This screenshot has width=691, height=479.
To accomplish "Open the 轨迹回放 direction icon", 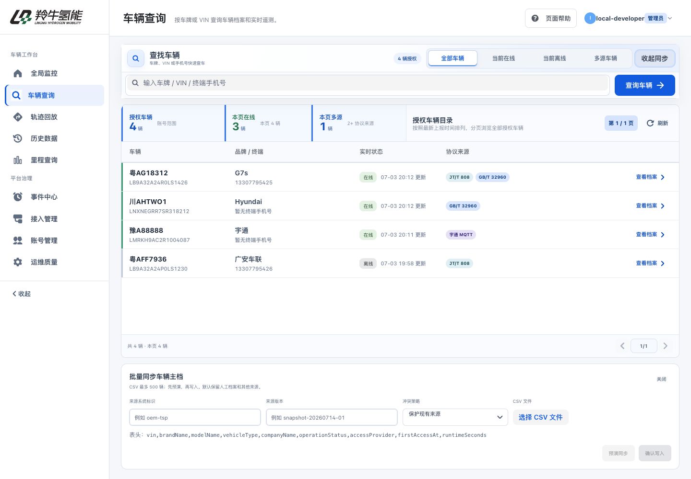I will point(18,117).
